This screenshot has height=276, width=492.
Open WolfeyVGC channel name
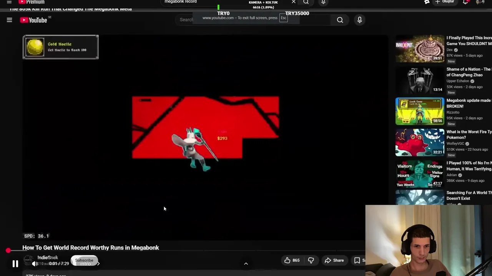click(x=455, y=144)
